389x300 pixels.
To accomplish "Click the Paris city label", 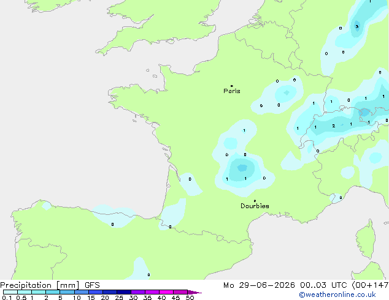I will [x=232, y=91].
